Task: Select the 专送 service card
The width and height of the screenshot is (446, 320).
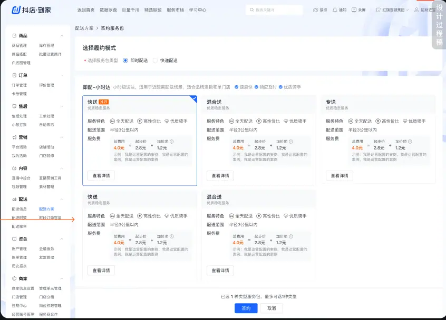Action: click(x=378, y=141)
